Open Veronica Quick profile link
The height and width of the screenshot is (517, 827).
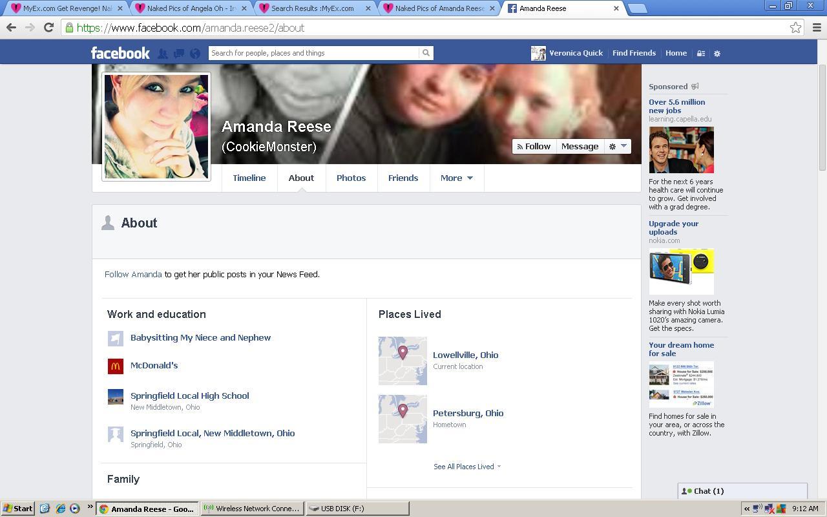[x=567, y=53]
